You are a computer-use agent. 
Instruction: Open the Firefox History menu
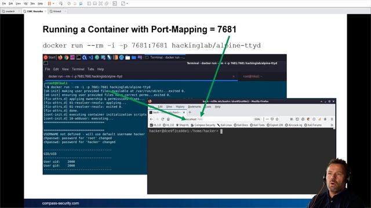(x=180, y=106)
